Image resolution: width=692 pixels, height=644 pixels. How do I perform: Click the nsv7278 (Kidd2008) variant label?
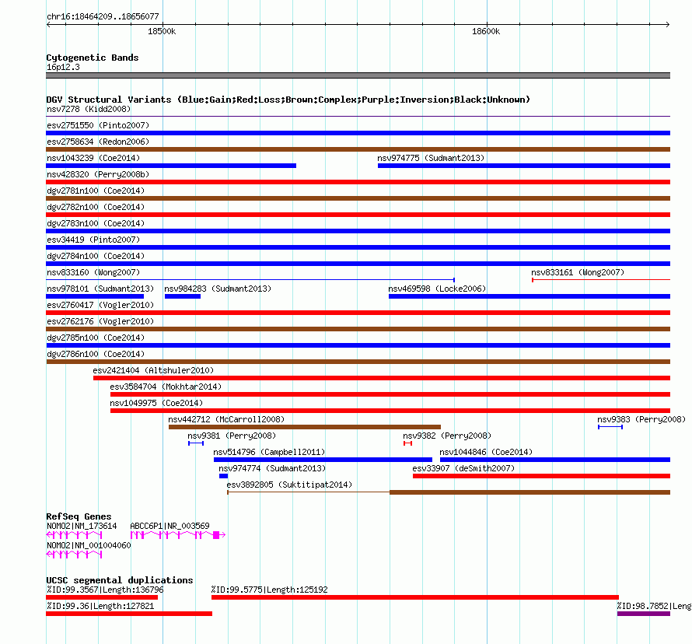click(89, 109)
